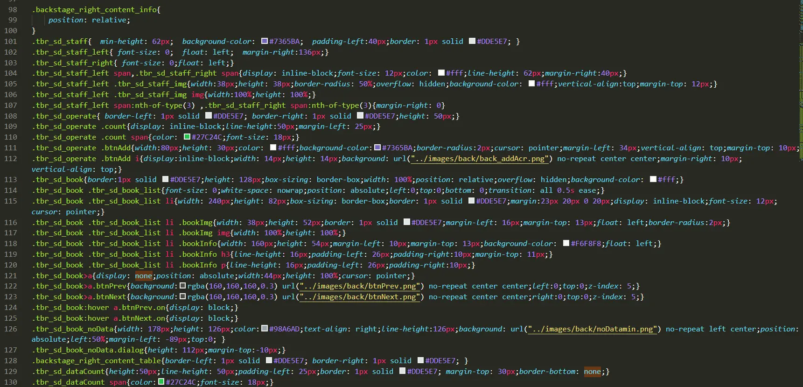Click line number 101 in the gutter
The height and width of the screenshot is (387, 803).
click(x=11, y=41)
